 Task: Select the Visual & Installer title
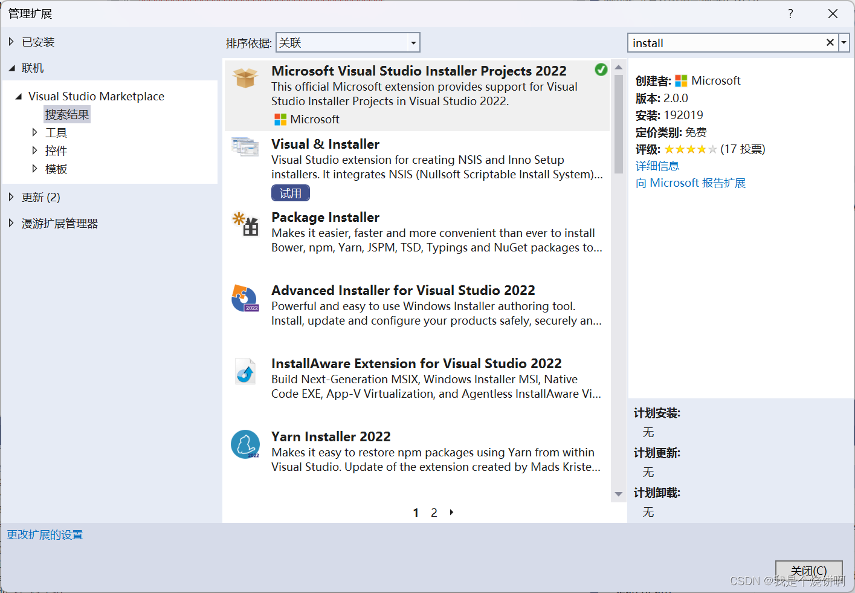coord(325,144)
